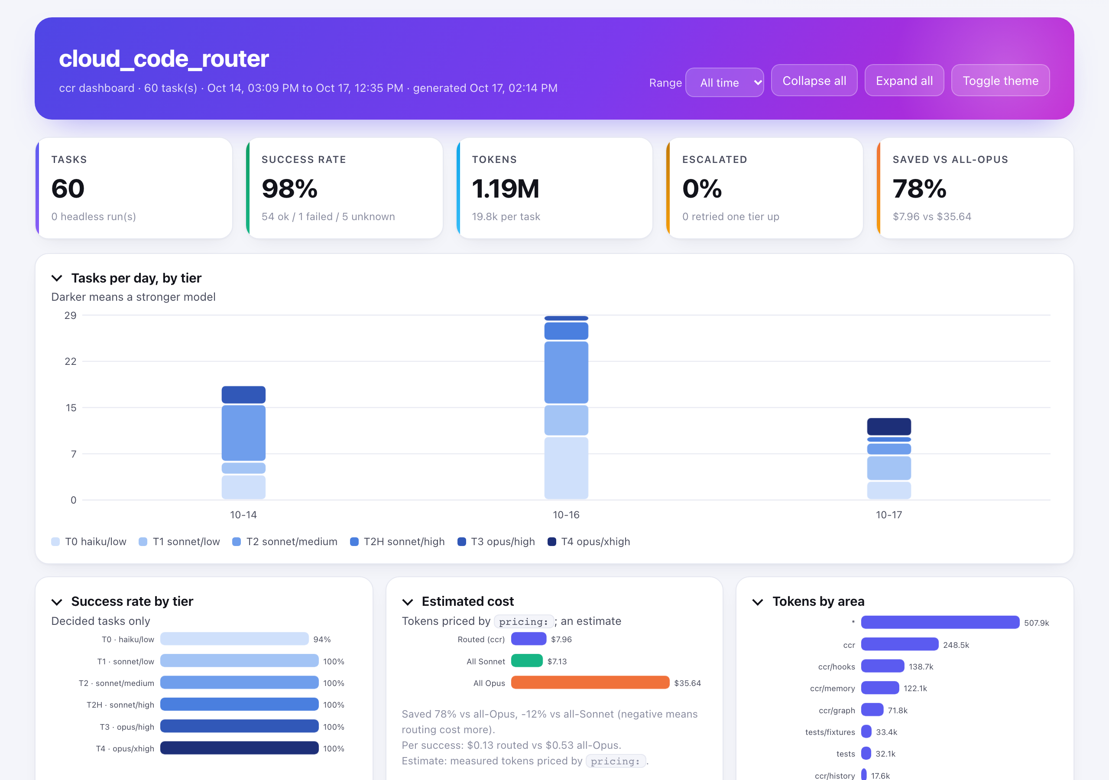Click the 10-17 x-axis date label
The width and height of the screenshot is (1109, 780).
click(x=889, y=515)
